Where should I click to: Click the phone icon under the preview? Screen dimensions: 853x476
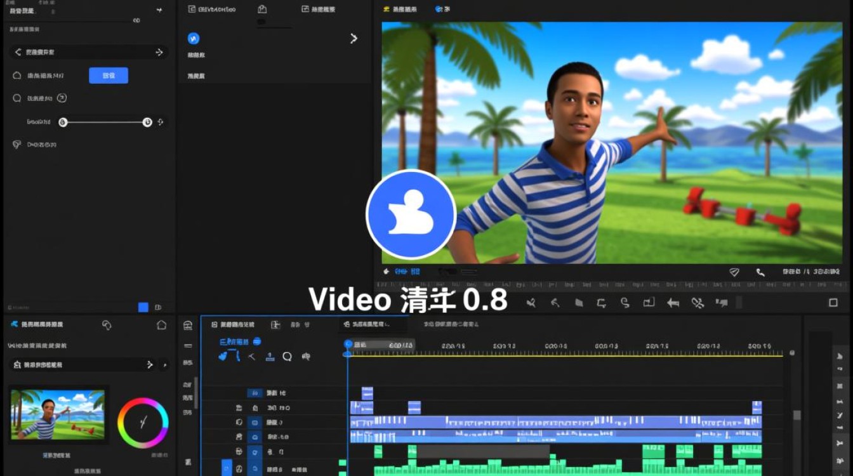(760, 272)
